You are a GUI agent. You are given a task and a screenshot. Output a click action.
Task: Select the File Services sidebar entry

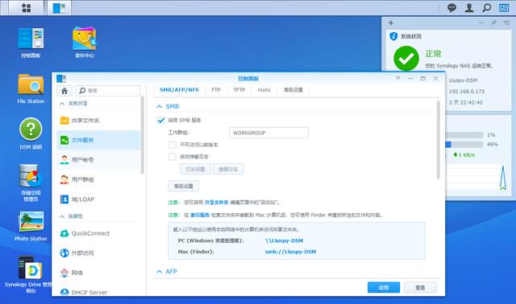pos(98,140)
